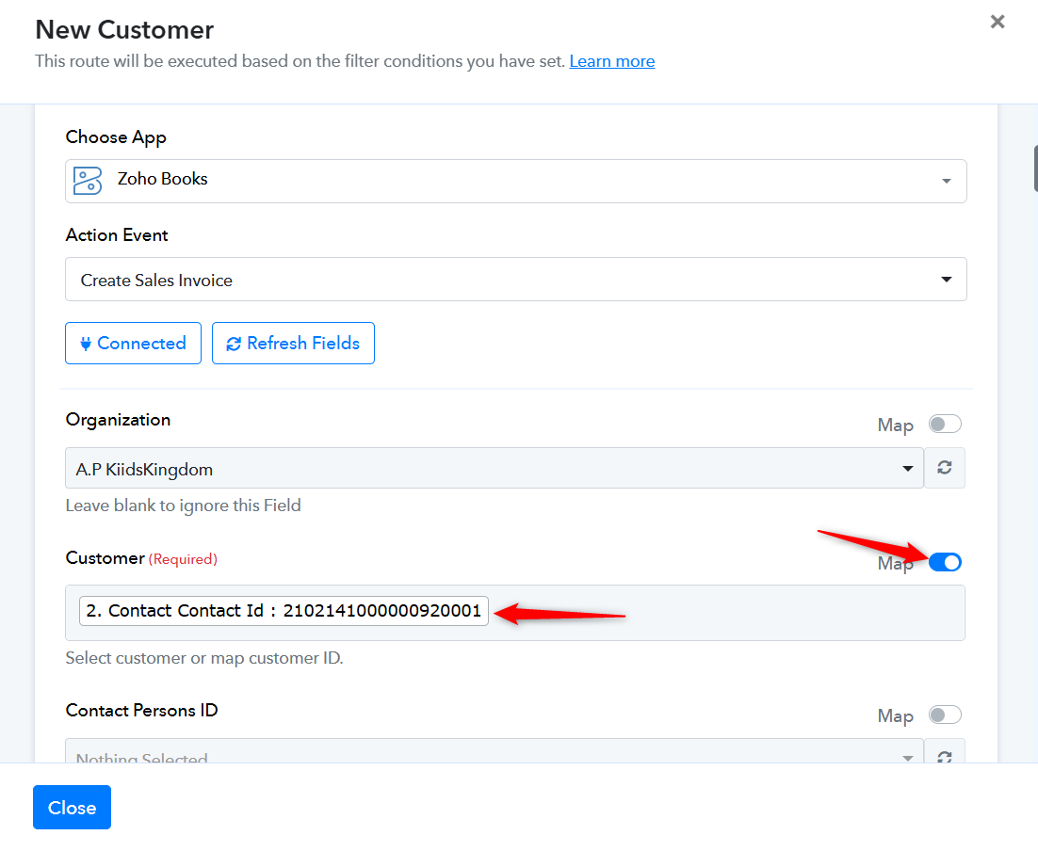Click the New Customer heading
The width and height of the screenshot is (1038, 851).
124,30
